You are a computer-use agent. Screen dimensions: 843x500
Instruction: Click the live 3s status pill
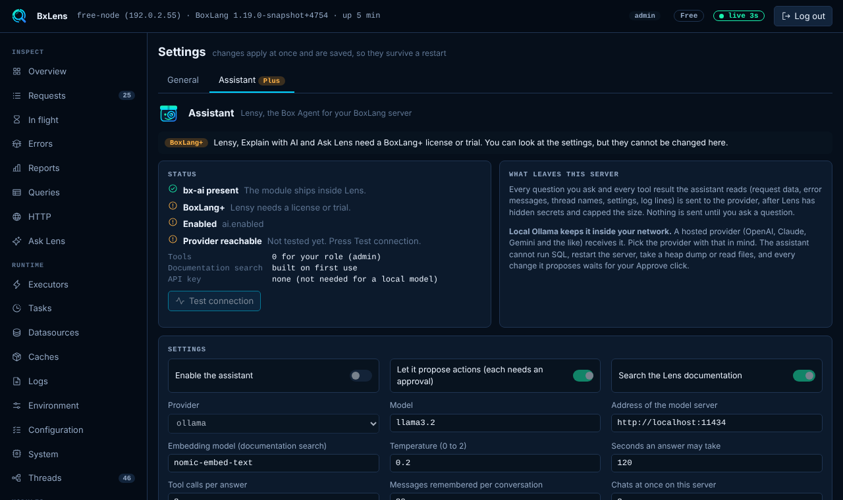[x=738, y=16]
